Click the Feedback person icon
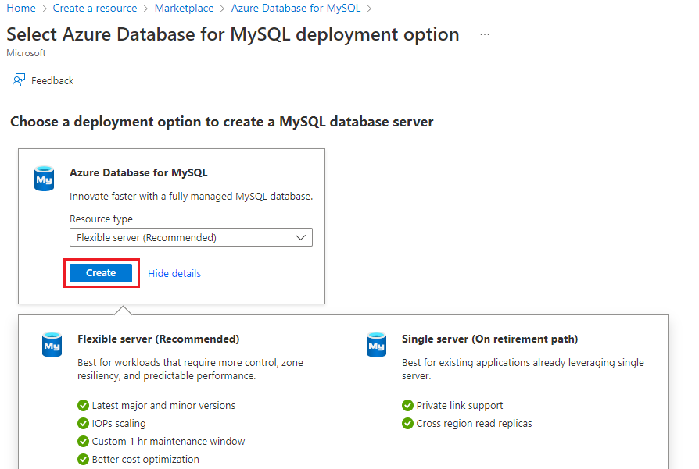This screenshot has height=469, width=699. 19,80
